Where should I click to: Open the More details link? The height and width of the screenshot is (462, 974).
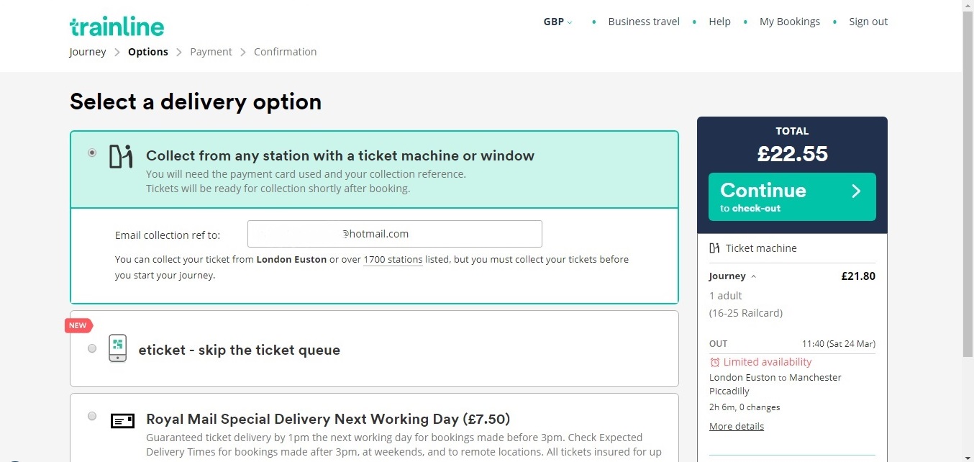tap(737, 427)
